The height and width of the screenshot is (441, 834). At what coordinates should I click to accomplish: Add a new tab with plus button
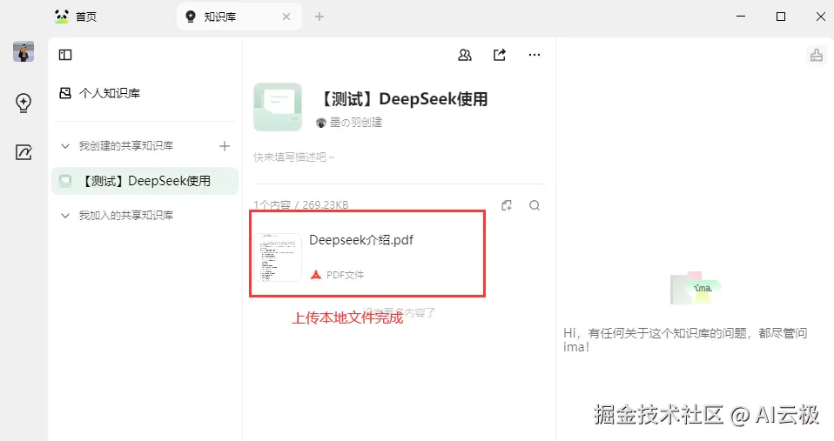coord(319,17)
